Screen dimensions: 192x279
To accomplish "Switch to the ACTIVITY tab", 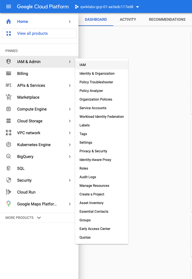I will (128, 19).
